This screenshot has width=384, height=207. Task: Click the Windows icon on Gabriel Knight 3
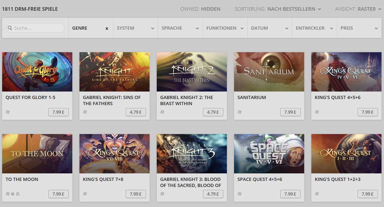point(162,194)
